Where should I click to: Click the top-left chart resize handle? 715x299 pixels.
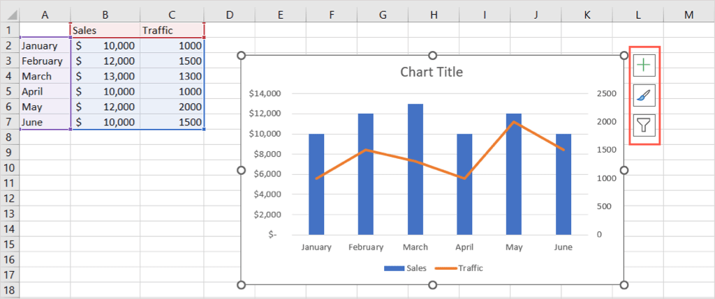(242, 56)
